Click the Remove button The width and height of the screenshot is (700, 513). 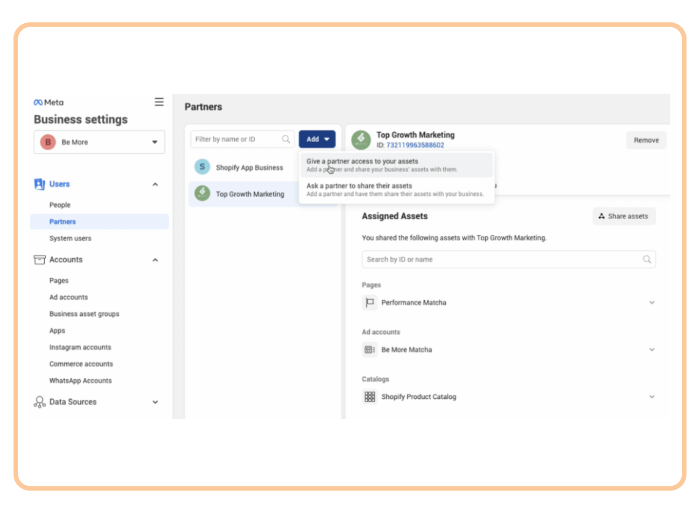[x=646, y=140]
